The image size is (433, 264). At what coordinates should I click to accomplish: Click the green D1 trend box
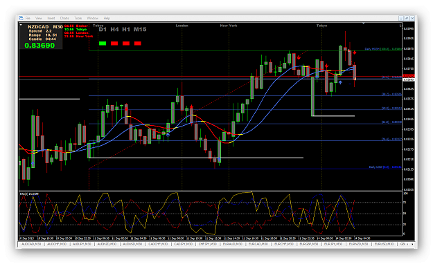pyautogui.click(x=103, y=44)
